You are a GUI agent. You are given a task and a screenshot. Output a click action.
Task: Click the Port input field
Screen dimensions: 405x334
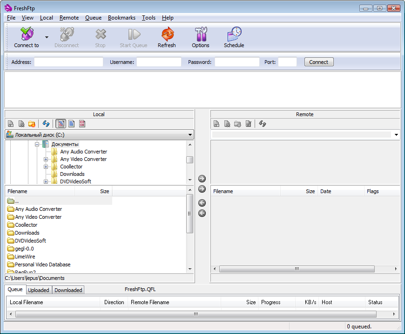point(287,62)
